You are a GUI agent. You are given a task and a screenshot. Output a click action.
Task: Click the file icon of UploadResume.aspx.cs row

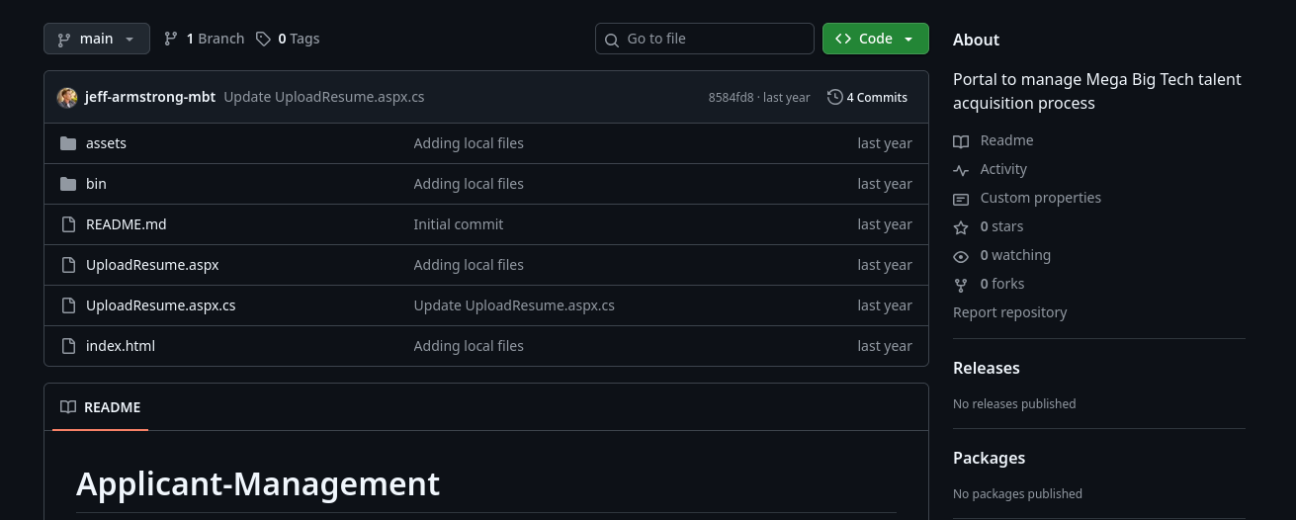point(68,305)
